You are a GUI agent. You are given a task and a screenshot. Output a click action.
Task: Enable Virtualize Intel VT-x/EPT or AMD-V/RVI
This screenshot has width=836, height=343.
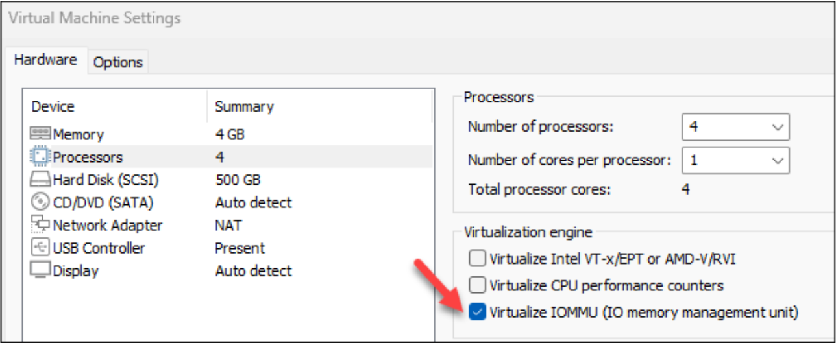click(477, 259)
